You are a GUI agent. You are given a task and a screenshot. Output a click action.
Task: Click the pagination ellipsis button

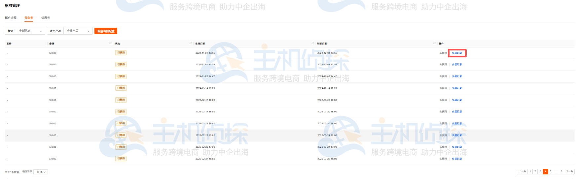556,171
